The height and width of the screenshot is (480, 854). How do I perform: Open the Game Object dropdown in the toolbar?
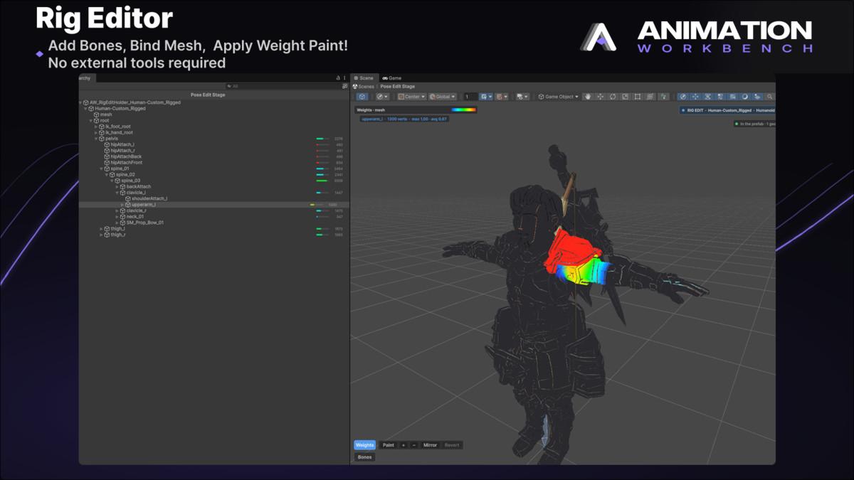559,97
